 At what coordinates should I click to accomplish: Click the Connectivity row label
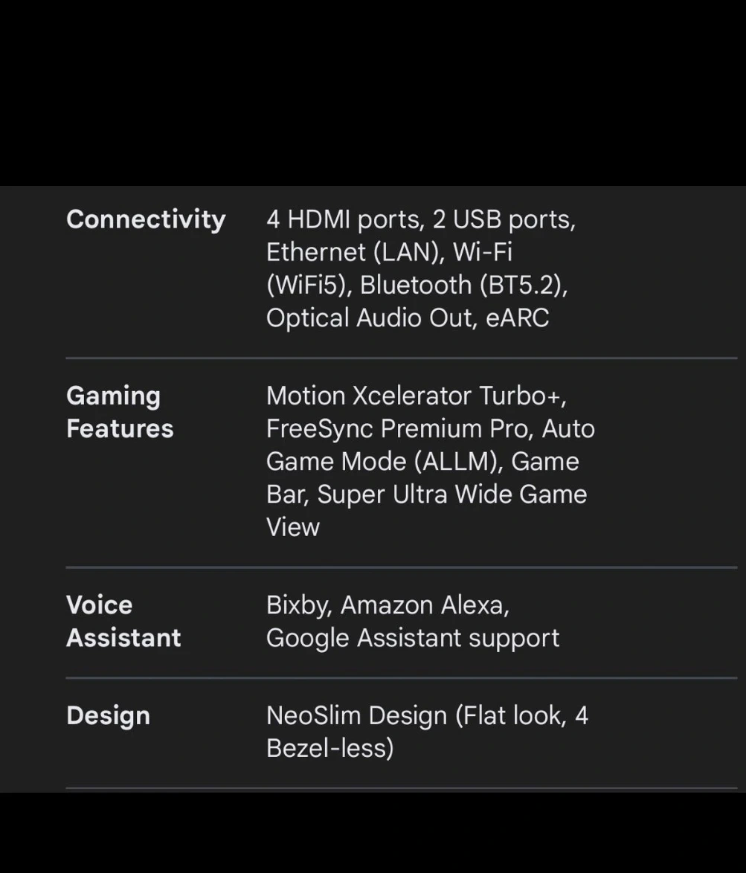tap(146, 219)
